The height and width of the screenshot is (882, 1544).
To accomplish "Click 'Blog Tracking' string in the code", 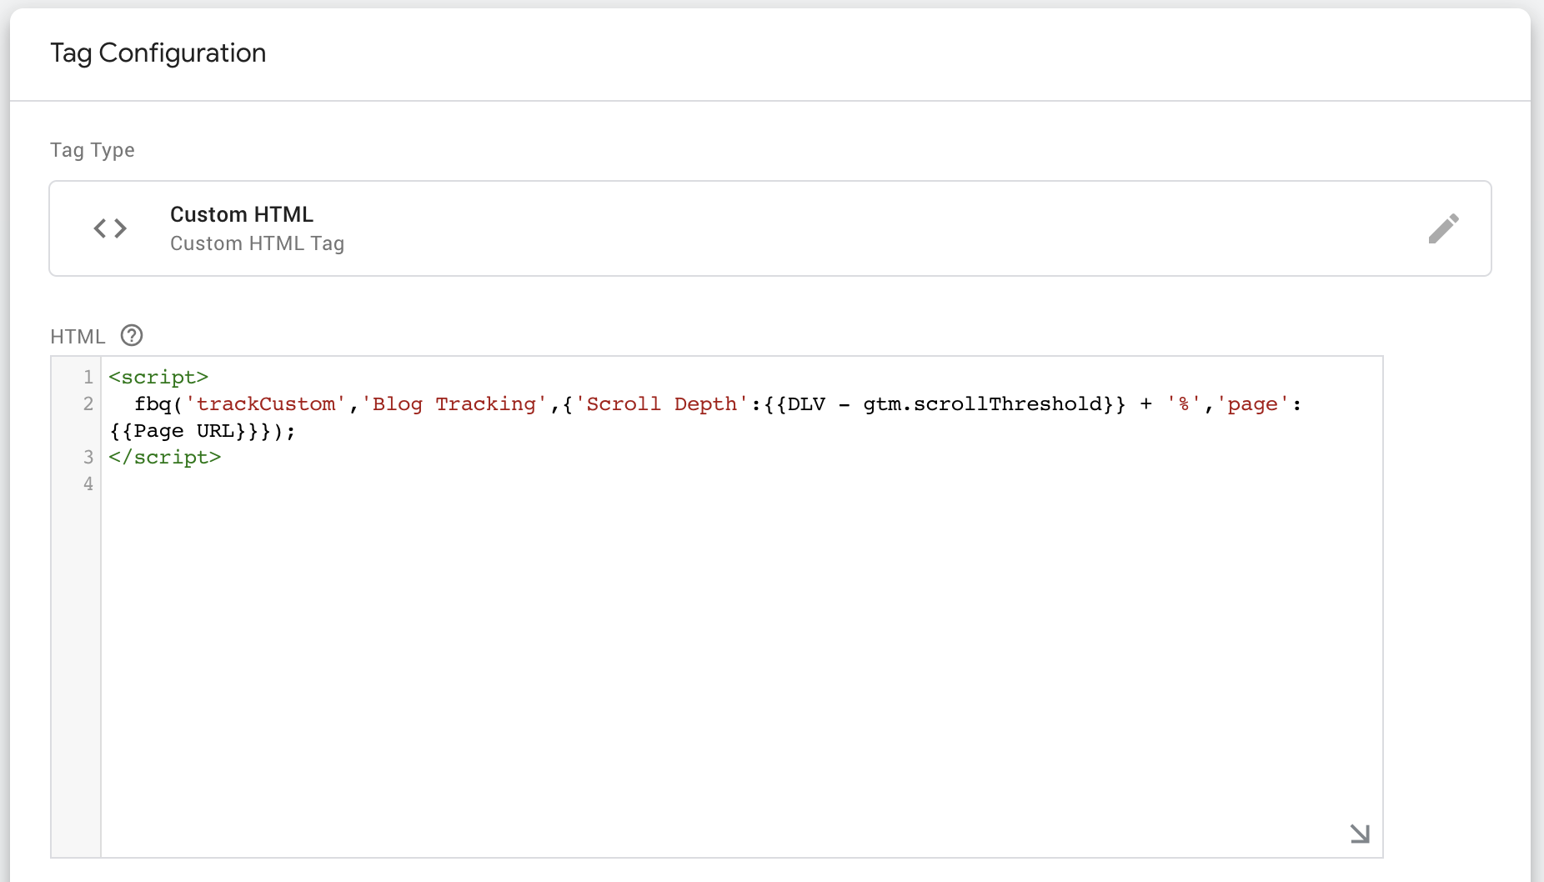I will (454, 404).
